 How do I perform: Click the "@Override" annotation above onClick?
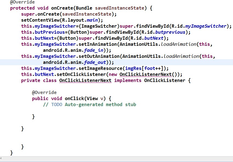click(x=44, y=93)
